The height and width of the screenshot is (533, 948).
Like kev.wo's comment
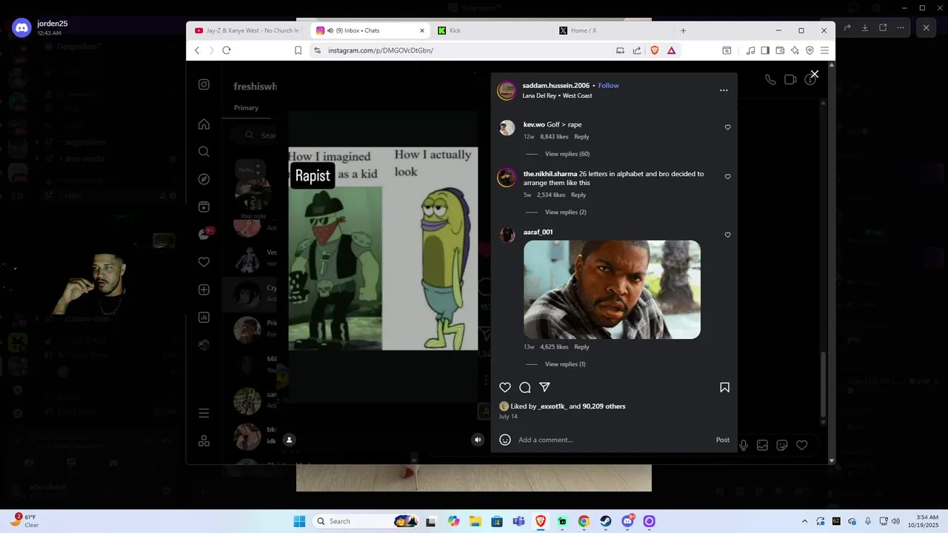[x=727, y=127]
